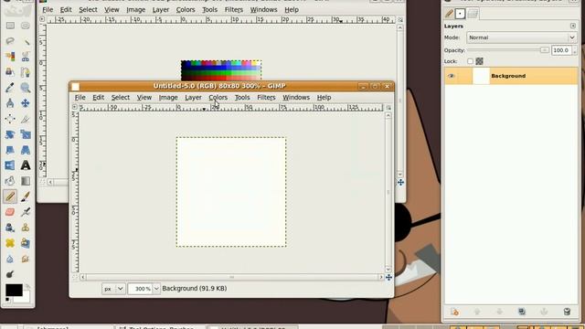Screen dimensions: 585x329
Task: Select the Ellipse Select tool
Action: 26,26
